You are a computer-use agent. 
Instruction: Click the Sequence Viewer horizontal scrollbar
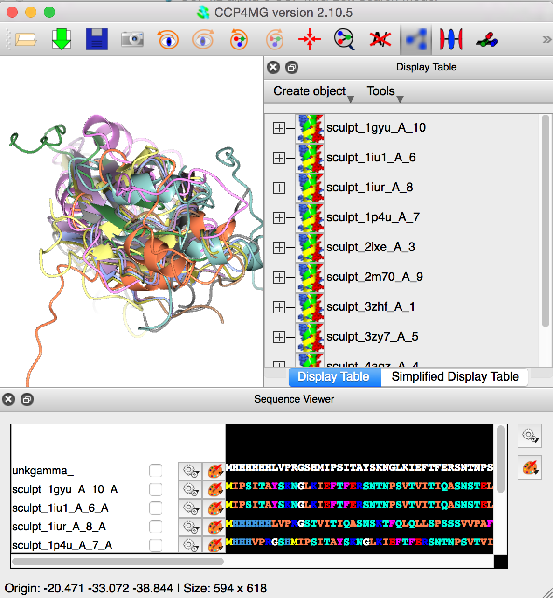tap(118, 561)
